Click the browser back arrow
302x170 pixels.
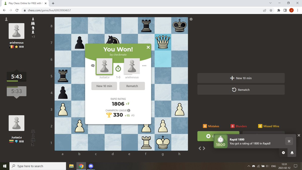pyautogui.click(x=4, y=10)
